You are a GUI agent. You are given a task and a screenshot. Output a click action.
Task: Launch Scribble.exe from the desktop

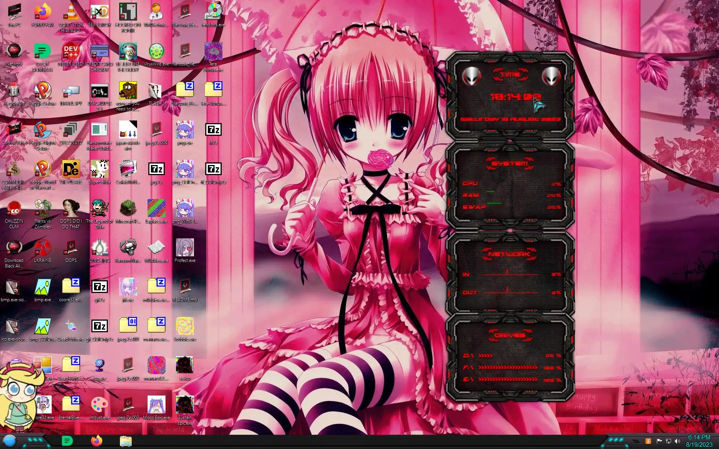pos(185,327)
